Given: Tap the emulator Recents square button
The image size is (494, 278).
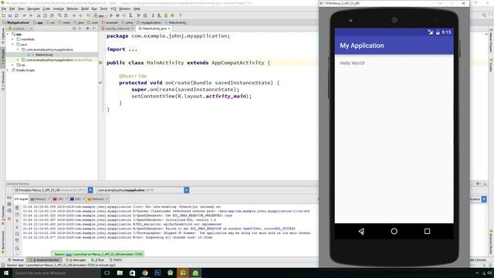Looking at the screenshot, I should pos(427,231).
